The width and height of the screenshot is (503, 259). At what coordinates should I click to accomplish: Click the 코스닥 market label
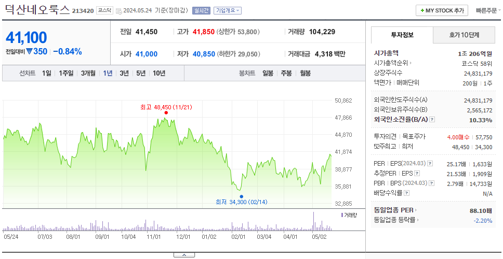[x=104, y=10]
